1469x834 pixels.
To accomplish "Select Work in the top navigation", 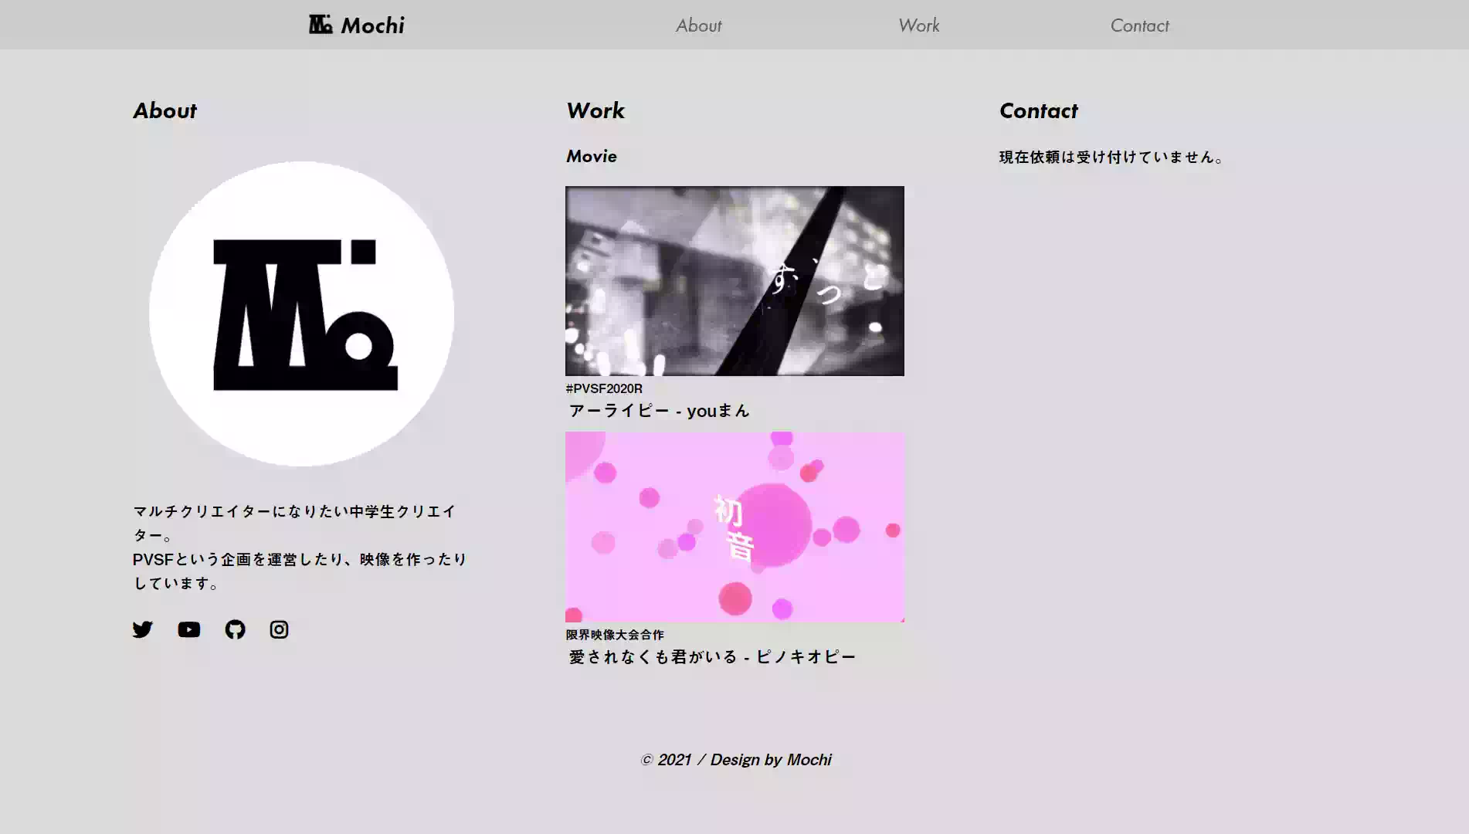I will [918, 25].
